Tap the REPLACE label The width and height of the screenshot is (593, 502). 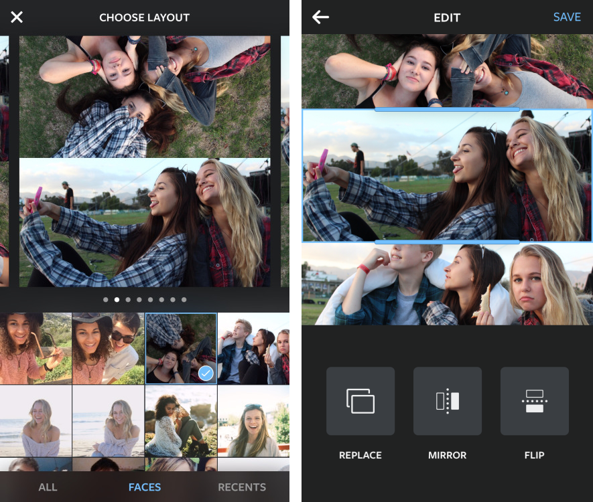point(360,455)
